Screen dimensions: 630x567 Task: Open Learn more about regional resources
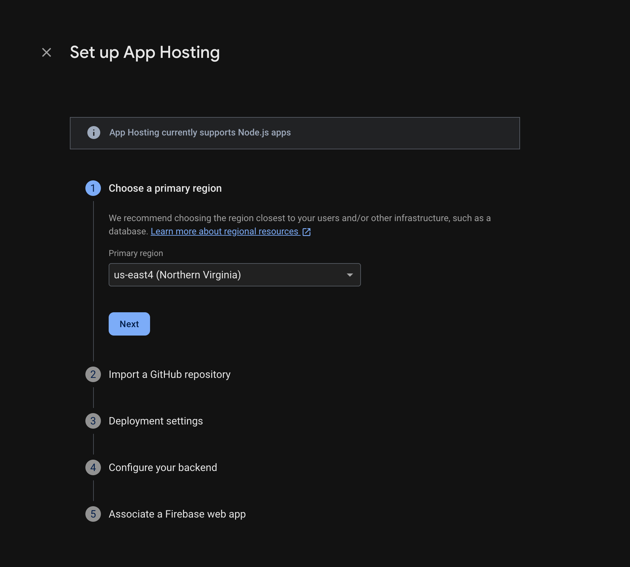[225, 231]
